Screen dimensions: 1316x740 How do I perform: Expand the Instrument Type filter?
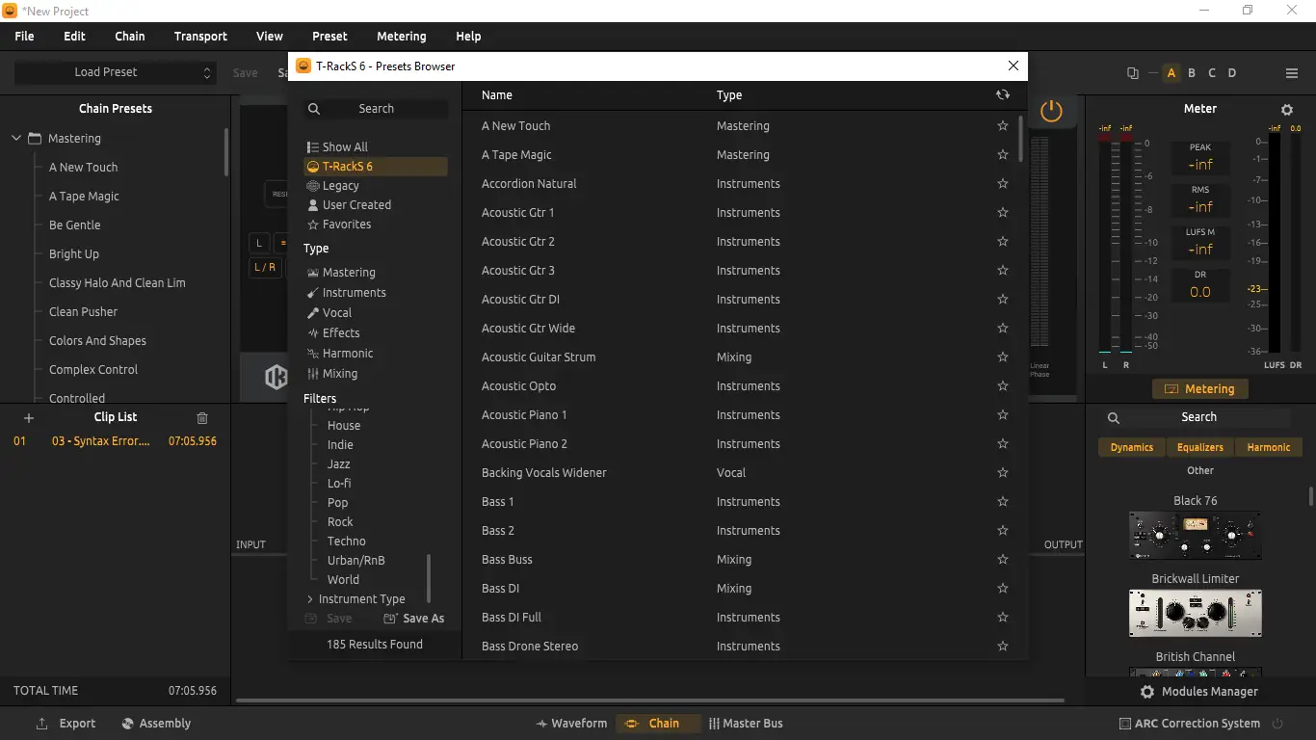(310, 599)
